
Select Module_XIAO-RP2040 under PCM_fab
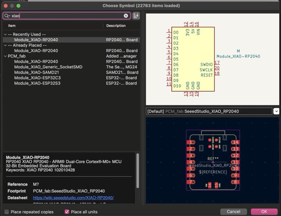(71, 61)
